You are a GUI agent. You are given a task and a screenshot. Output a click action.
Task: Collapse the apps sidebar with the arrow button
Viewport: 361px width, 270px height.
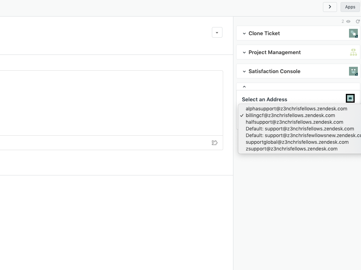tap(330, 7)
